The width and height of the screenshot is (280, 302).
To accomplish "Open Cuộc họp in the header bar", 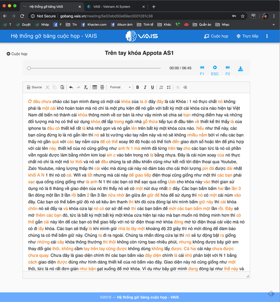I will tap(216, 36).
